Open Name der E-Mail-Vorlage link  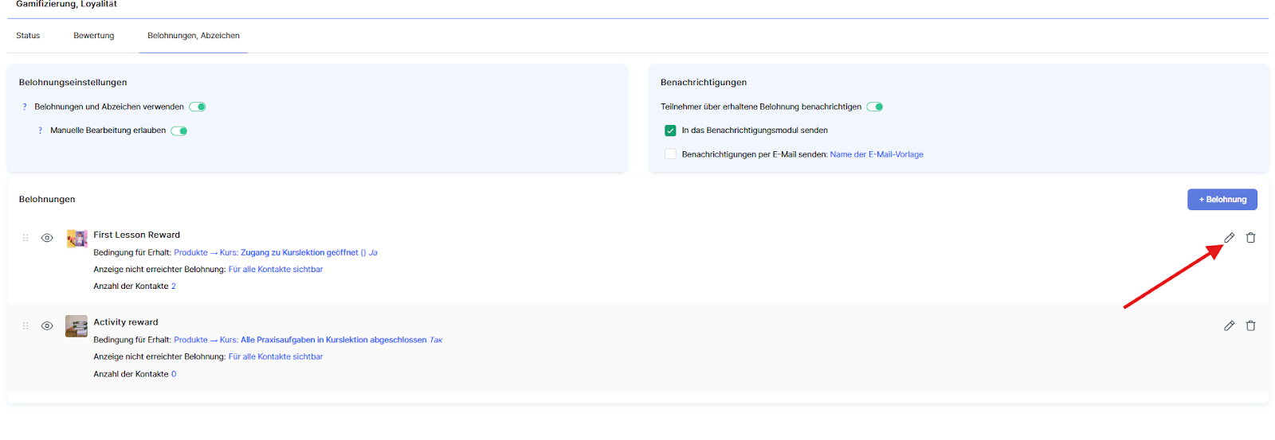click(x=877, y=154)
